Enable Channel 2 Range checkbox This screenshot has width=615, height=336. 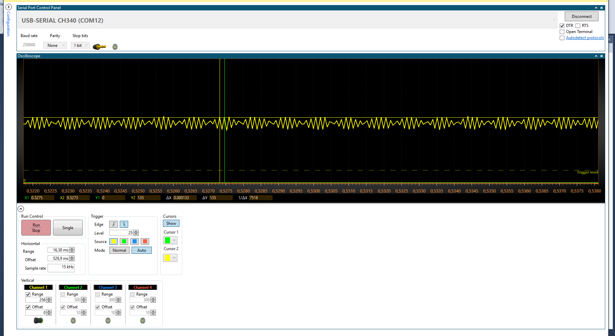point(63,294)
